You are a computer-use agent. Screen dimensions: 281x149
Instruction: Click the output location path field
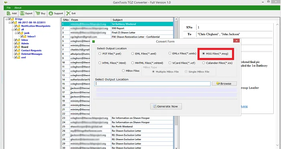click(153, 84)
